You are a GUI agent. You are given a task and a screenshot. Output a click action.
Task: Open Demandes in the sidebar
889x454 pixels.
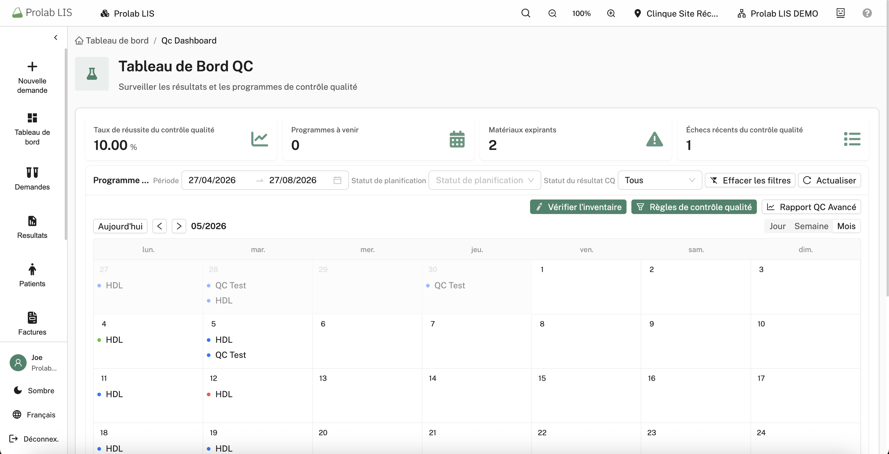tap(32, 179)
